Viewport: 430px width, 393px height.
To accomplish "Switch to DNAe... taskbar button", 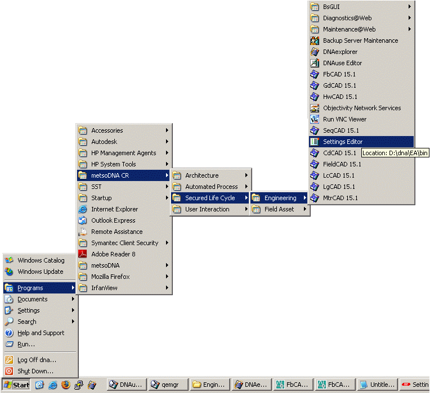I will click(x=252, y=385).
